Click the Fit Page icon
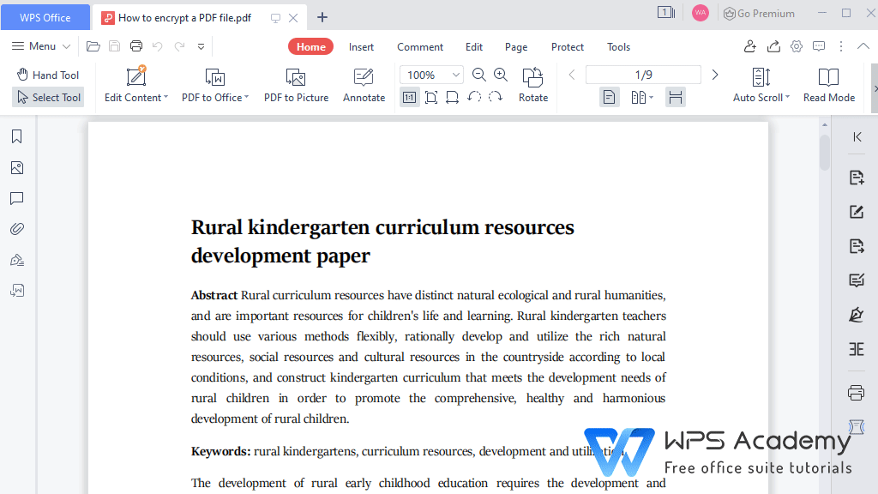Viewport: 878px width, 494px height. pyautogui.click(x=431, y=98)
